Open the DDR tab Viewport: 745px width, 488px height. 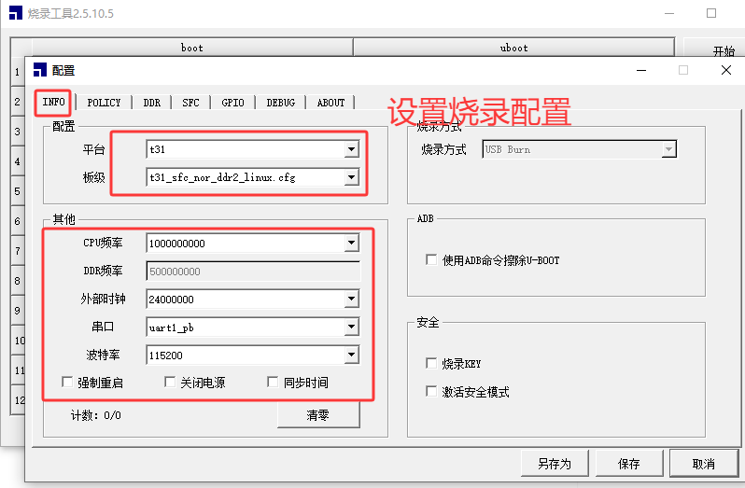click(152, 103)
